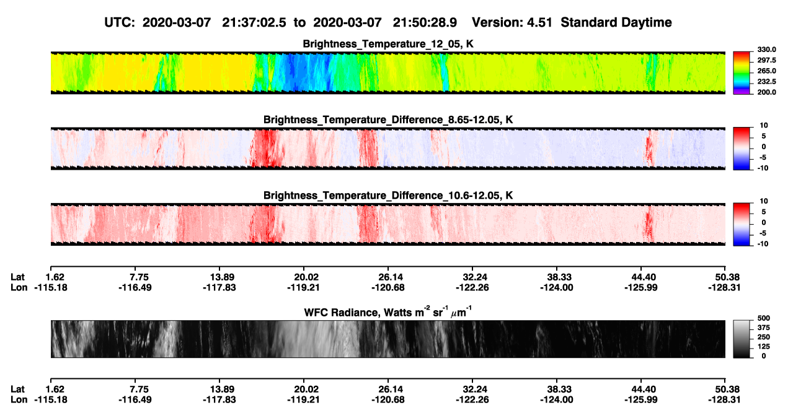Click the 10.6-12.05 difference image strip
This screenshot has width=806, height=413.
(388, 224)
